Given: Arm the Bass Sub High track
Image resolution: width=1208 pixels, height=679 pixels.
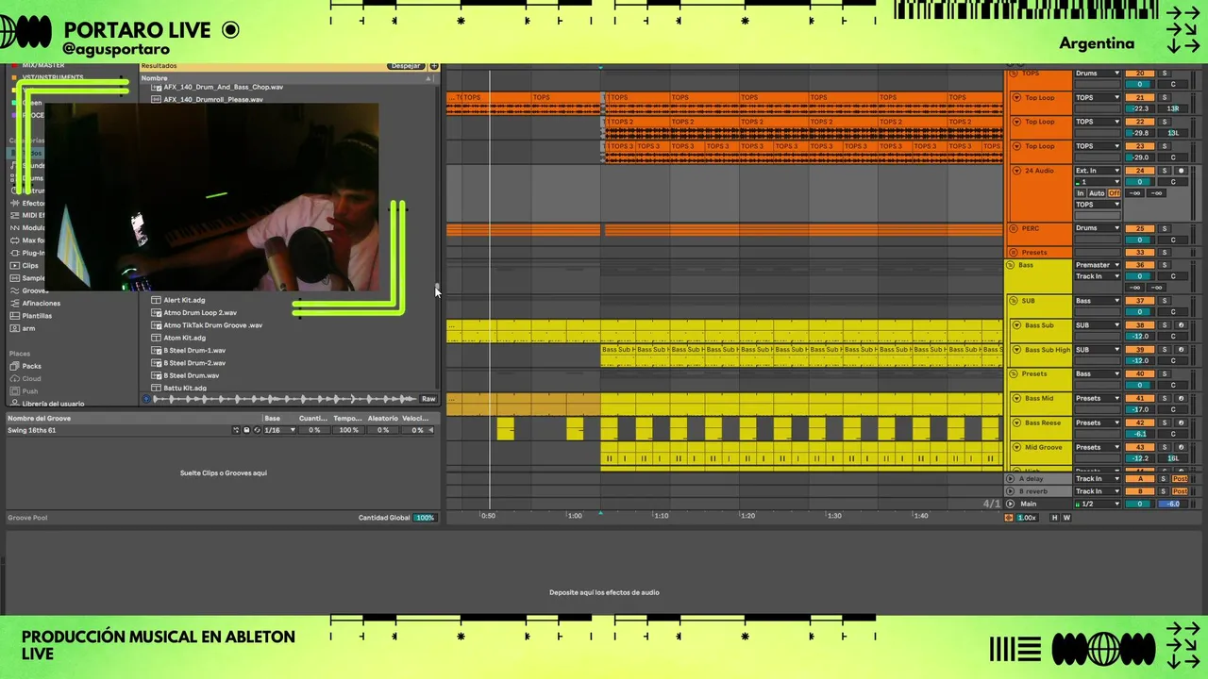Looking at the screenshot, I should pos(1181,350).
